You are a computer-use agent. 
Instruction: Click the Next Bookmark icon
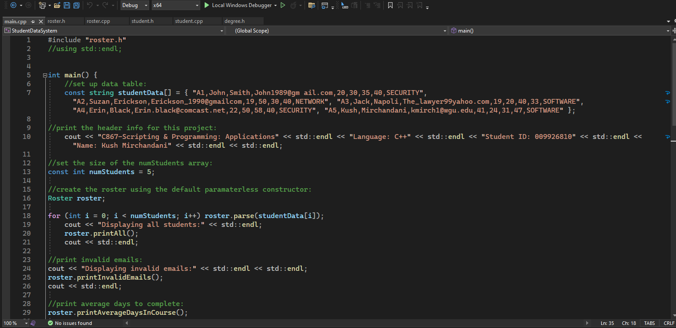pos(409,5)
